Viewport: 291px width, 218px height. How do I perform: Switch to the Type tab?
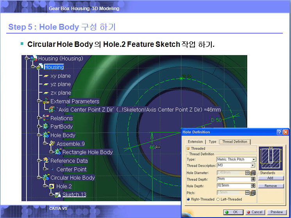pyautogui.click(x=212, y=142)
